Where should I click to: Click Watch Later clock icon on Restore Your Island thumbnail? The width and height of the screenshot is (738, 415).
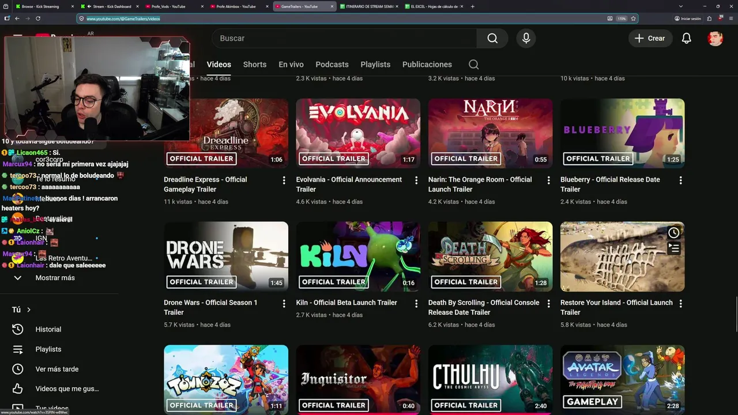(x=674, y=233)
